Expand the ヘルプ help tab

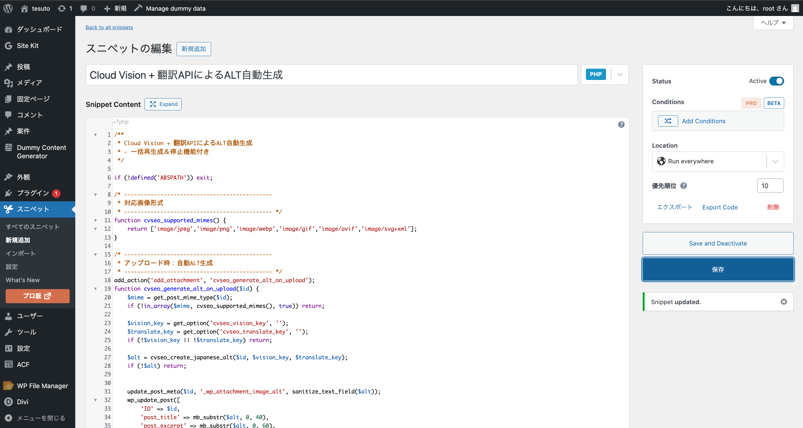coord(773,23)
